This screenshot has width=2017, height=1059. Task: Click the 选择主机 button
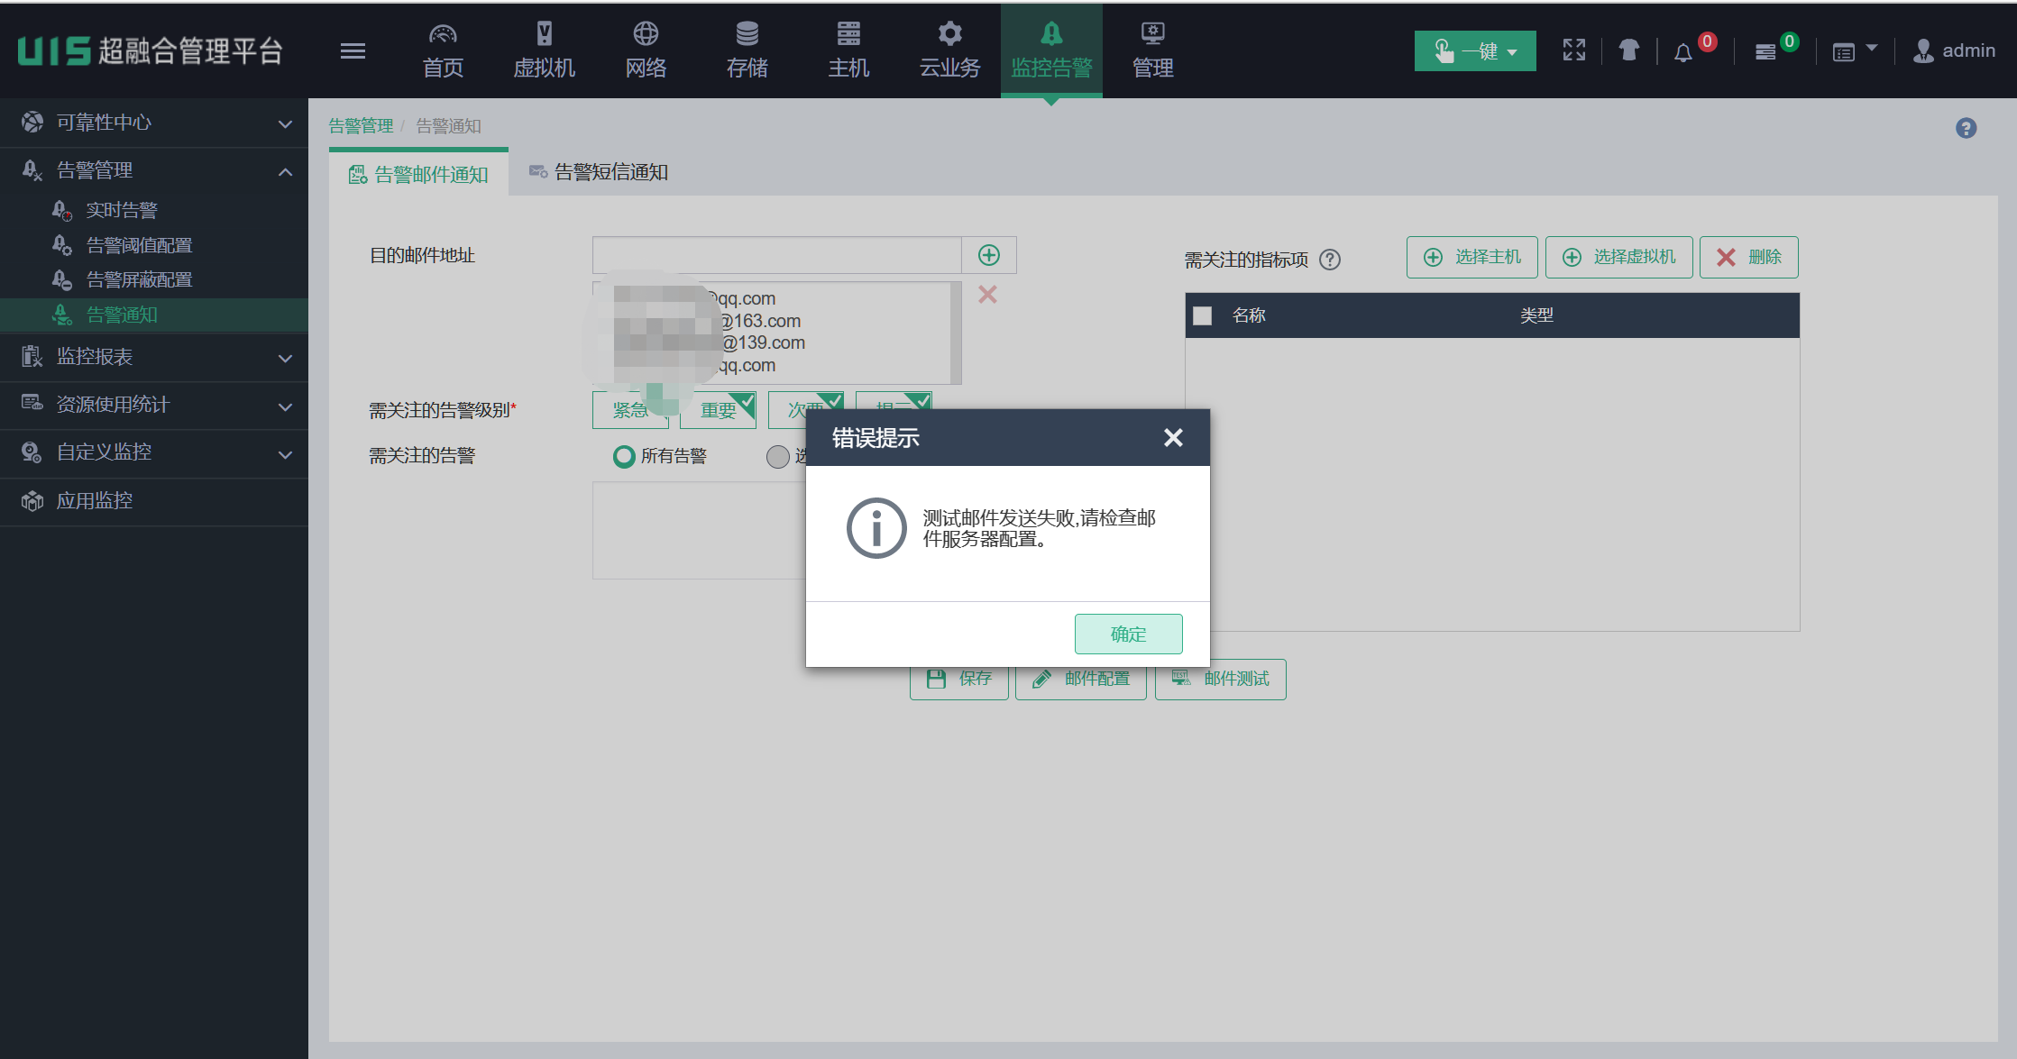tap(1471, 257)
